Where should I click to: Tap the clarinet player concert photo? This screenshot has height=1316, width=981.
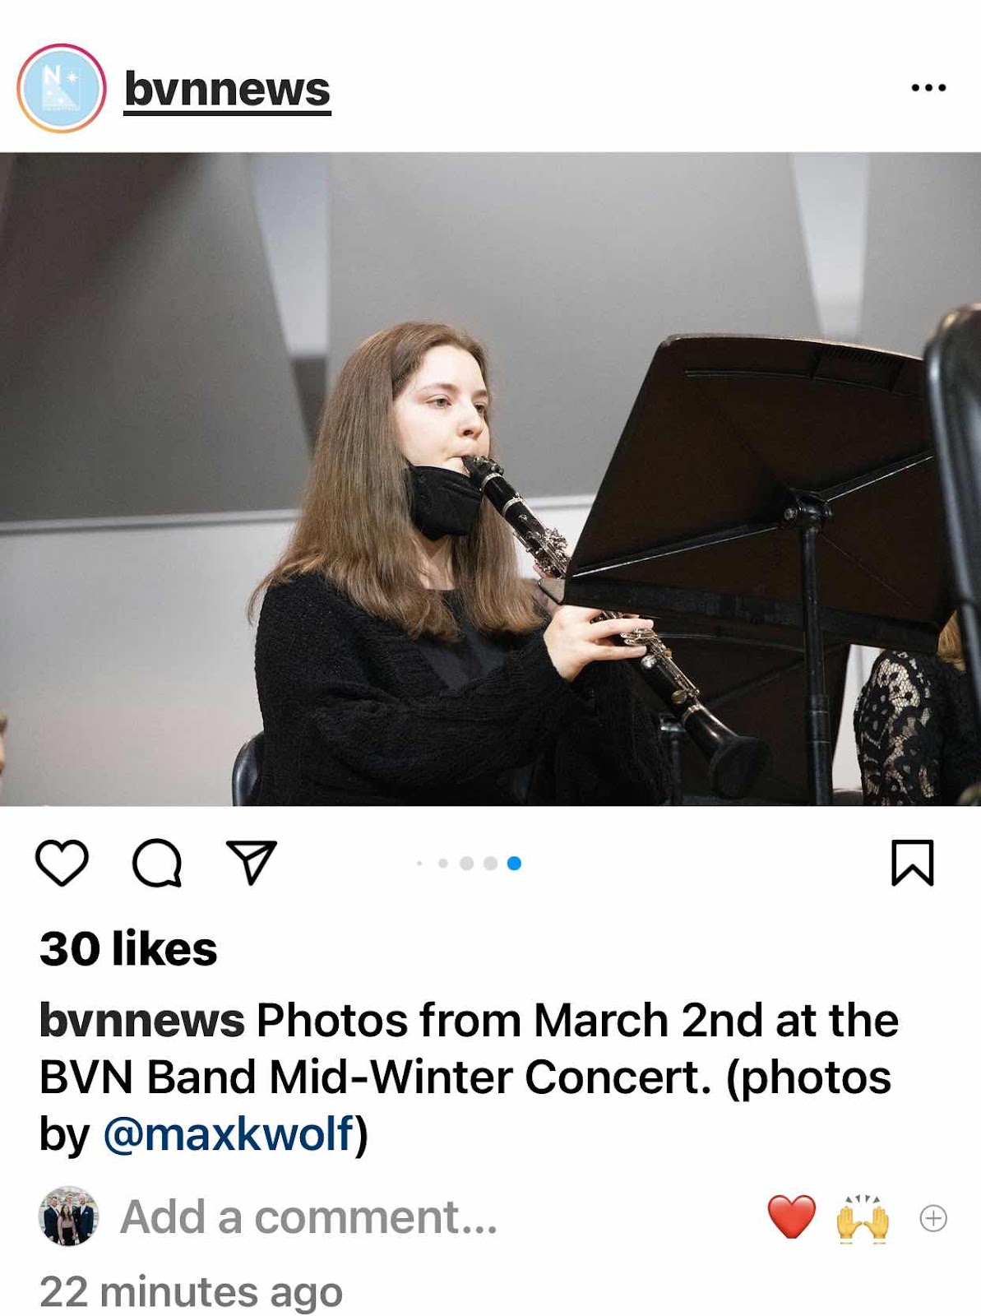click(490, 479)
